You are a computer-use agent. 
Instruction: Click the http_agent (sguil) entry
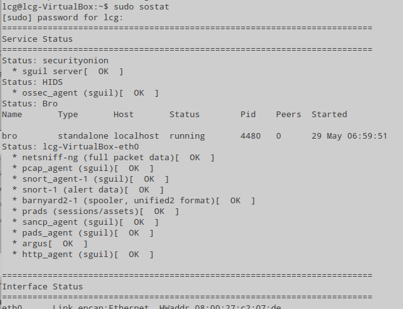click(x=83, y=255)
